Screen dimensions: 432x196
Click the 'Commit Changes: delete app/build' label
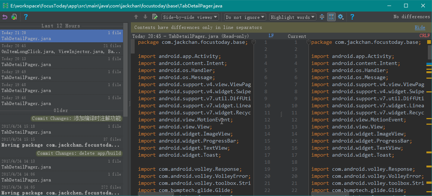pyautogui.click(x=79, y=153)
